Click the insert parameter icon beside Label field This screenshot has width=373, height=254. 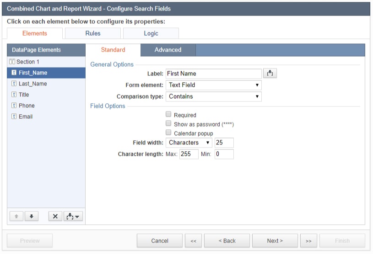pos(270,73)
